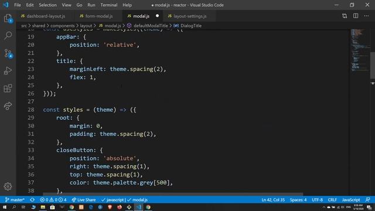Show hidden system tray icons
The image size is (375, 211).
coord(324,207)
